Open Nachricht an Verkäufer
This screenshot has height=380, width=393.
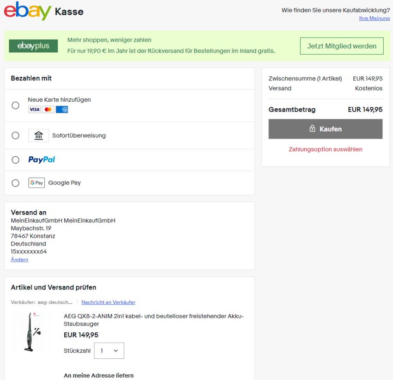(108, 302)
